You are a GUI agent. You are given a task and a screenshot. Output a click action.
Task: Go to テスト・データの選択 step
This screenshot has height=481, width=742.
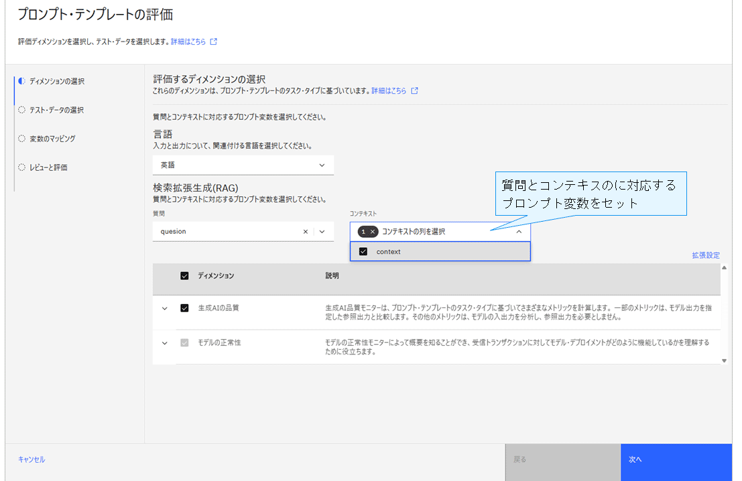coord(56,110)
